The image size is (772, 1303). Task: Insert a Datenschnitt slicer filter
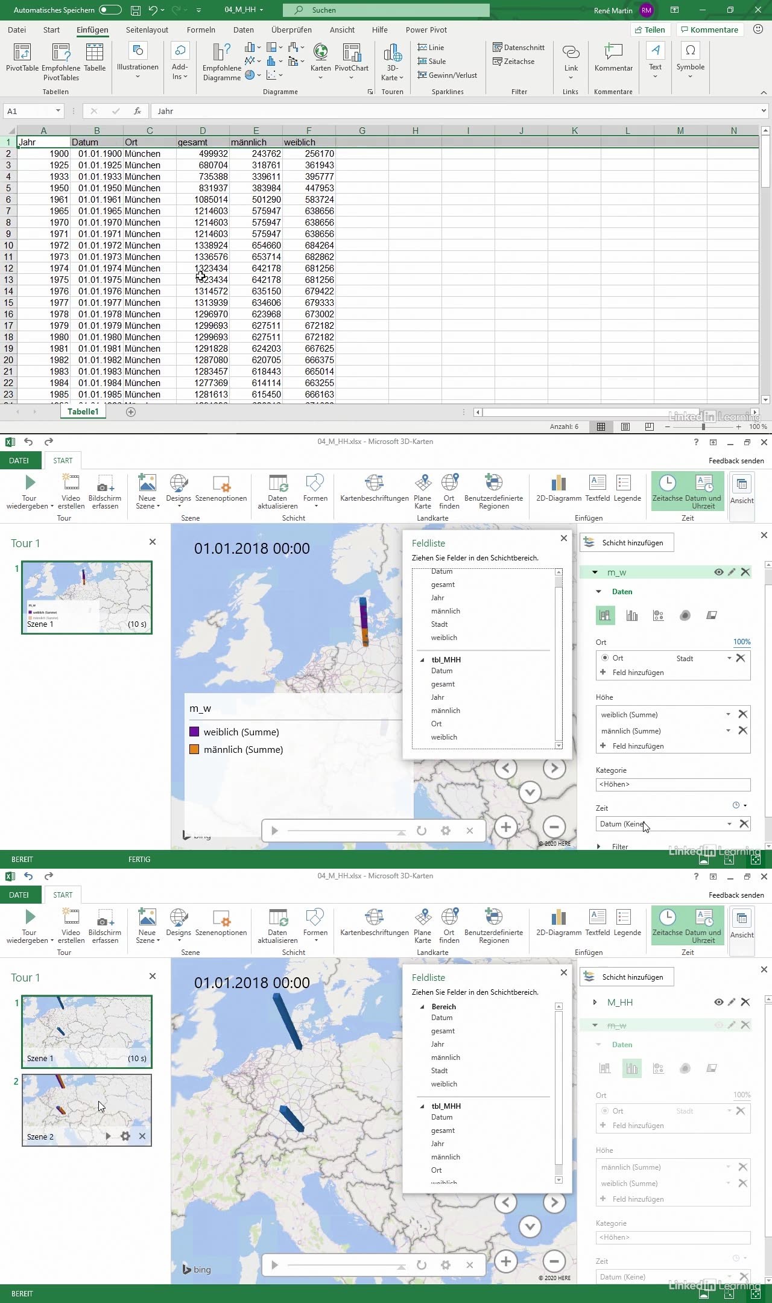tap(519, 48)
